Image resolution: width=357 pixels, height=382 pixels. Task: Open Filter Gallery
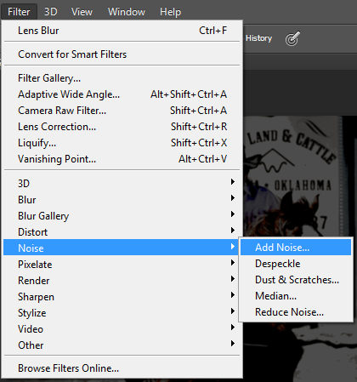(x=122, y=78)
